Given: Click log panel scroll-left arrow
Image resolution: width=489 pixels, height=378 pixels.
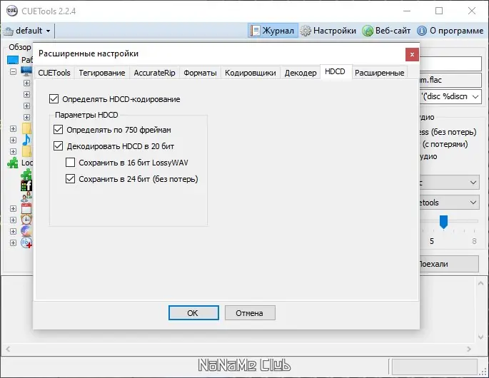Looking at the screenshot, I should pos(8,349).
